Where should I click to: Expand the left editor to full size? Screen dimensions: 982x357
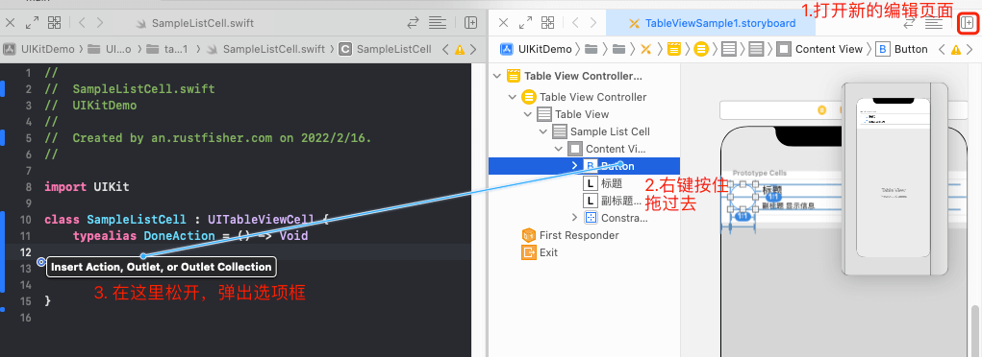(x=32, y=23)
